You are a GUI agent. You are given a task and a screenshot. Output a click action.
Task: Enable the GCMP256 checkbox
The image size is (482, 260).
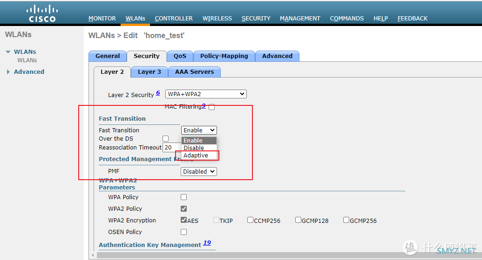click(x=346, y=220)
